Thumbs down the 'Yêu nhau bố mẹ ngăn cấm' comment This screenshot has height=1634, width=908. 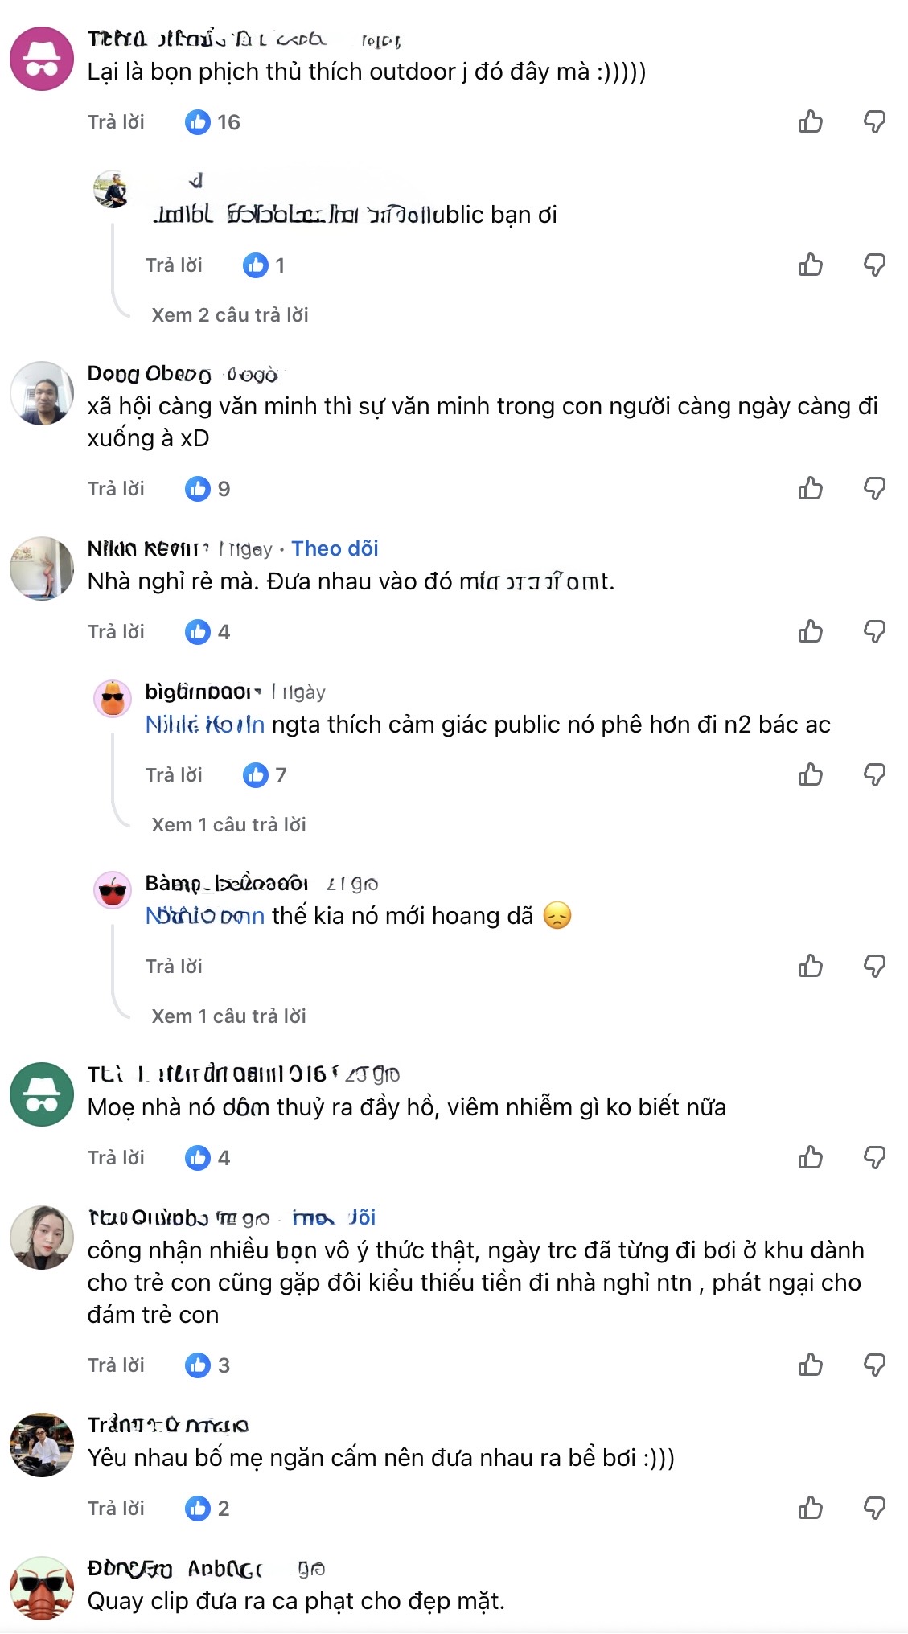874,1508
